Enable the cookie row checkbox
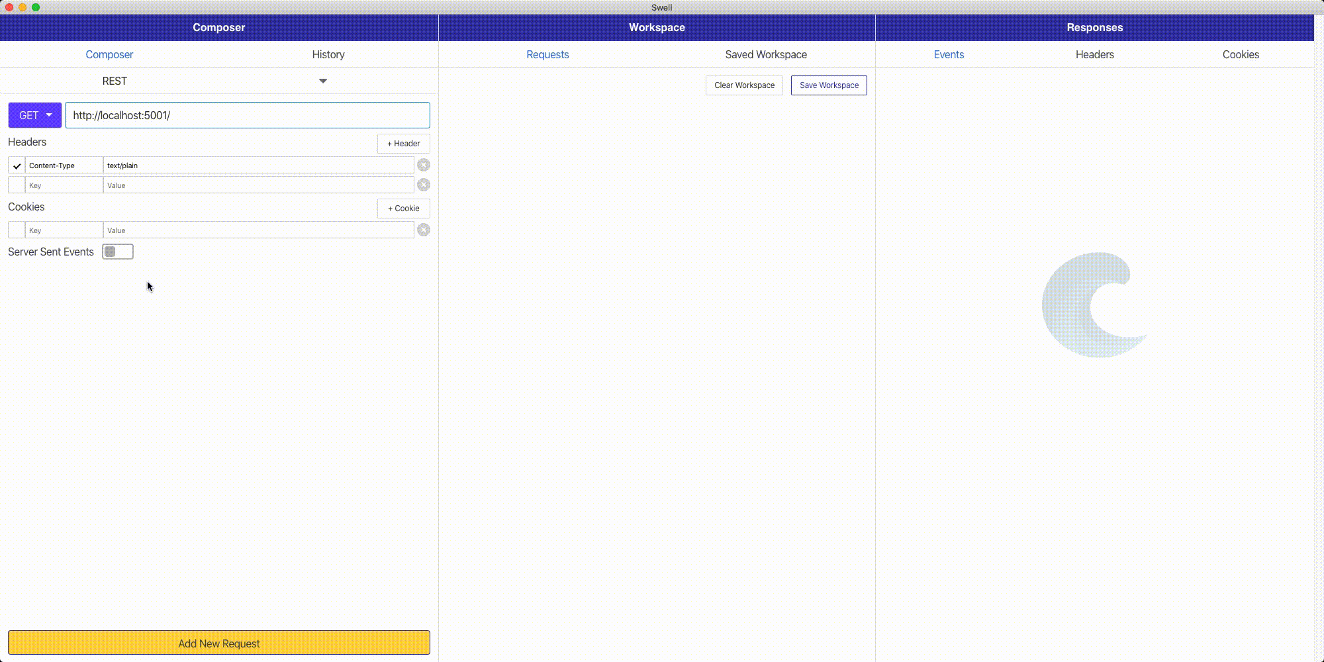This screenshot has height=662, width=1324. point(17,230)
